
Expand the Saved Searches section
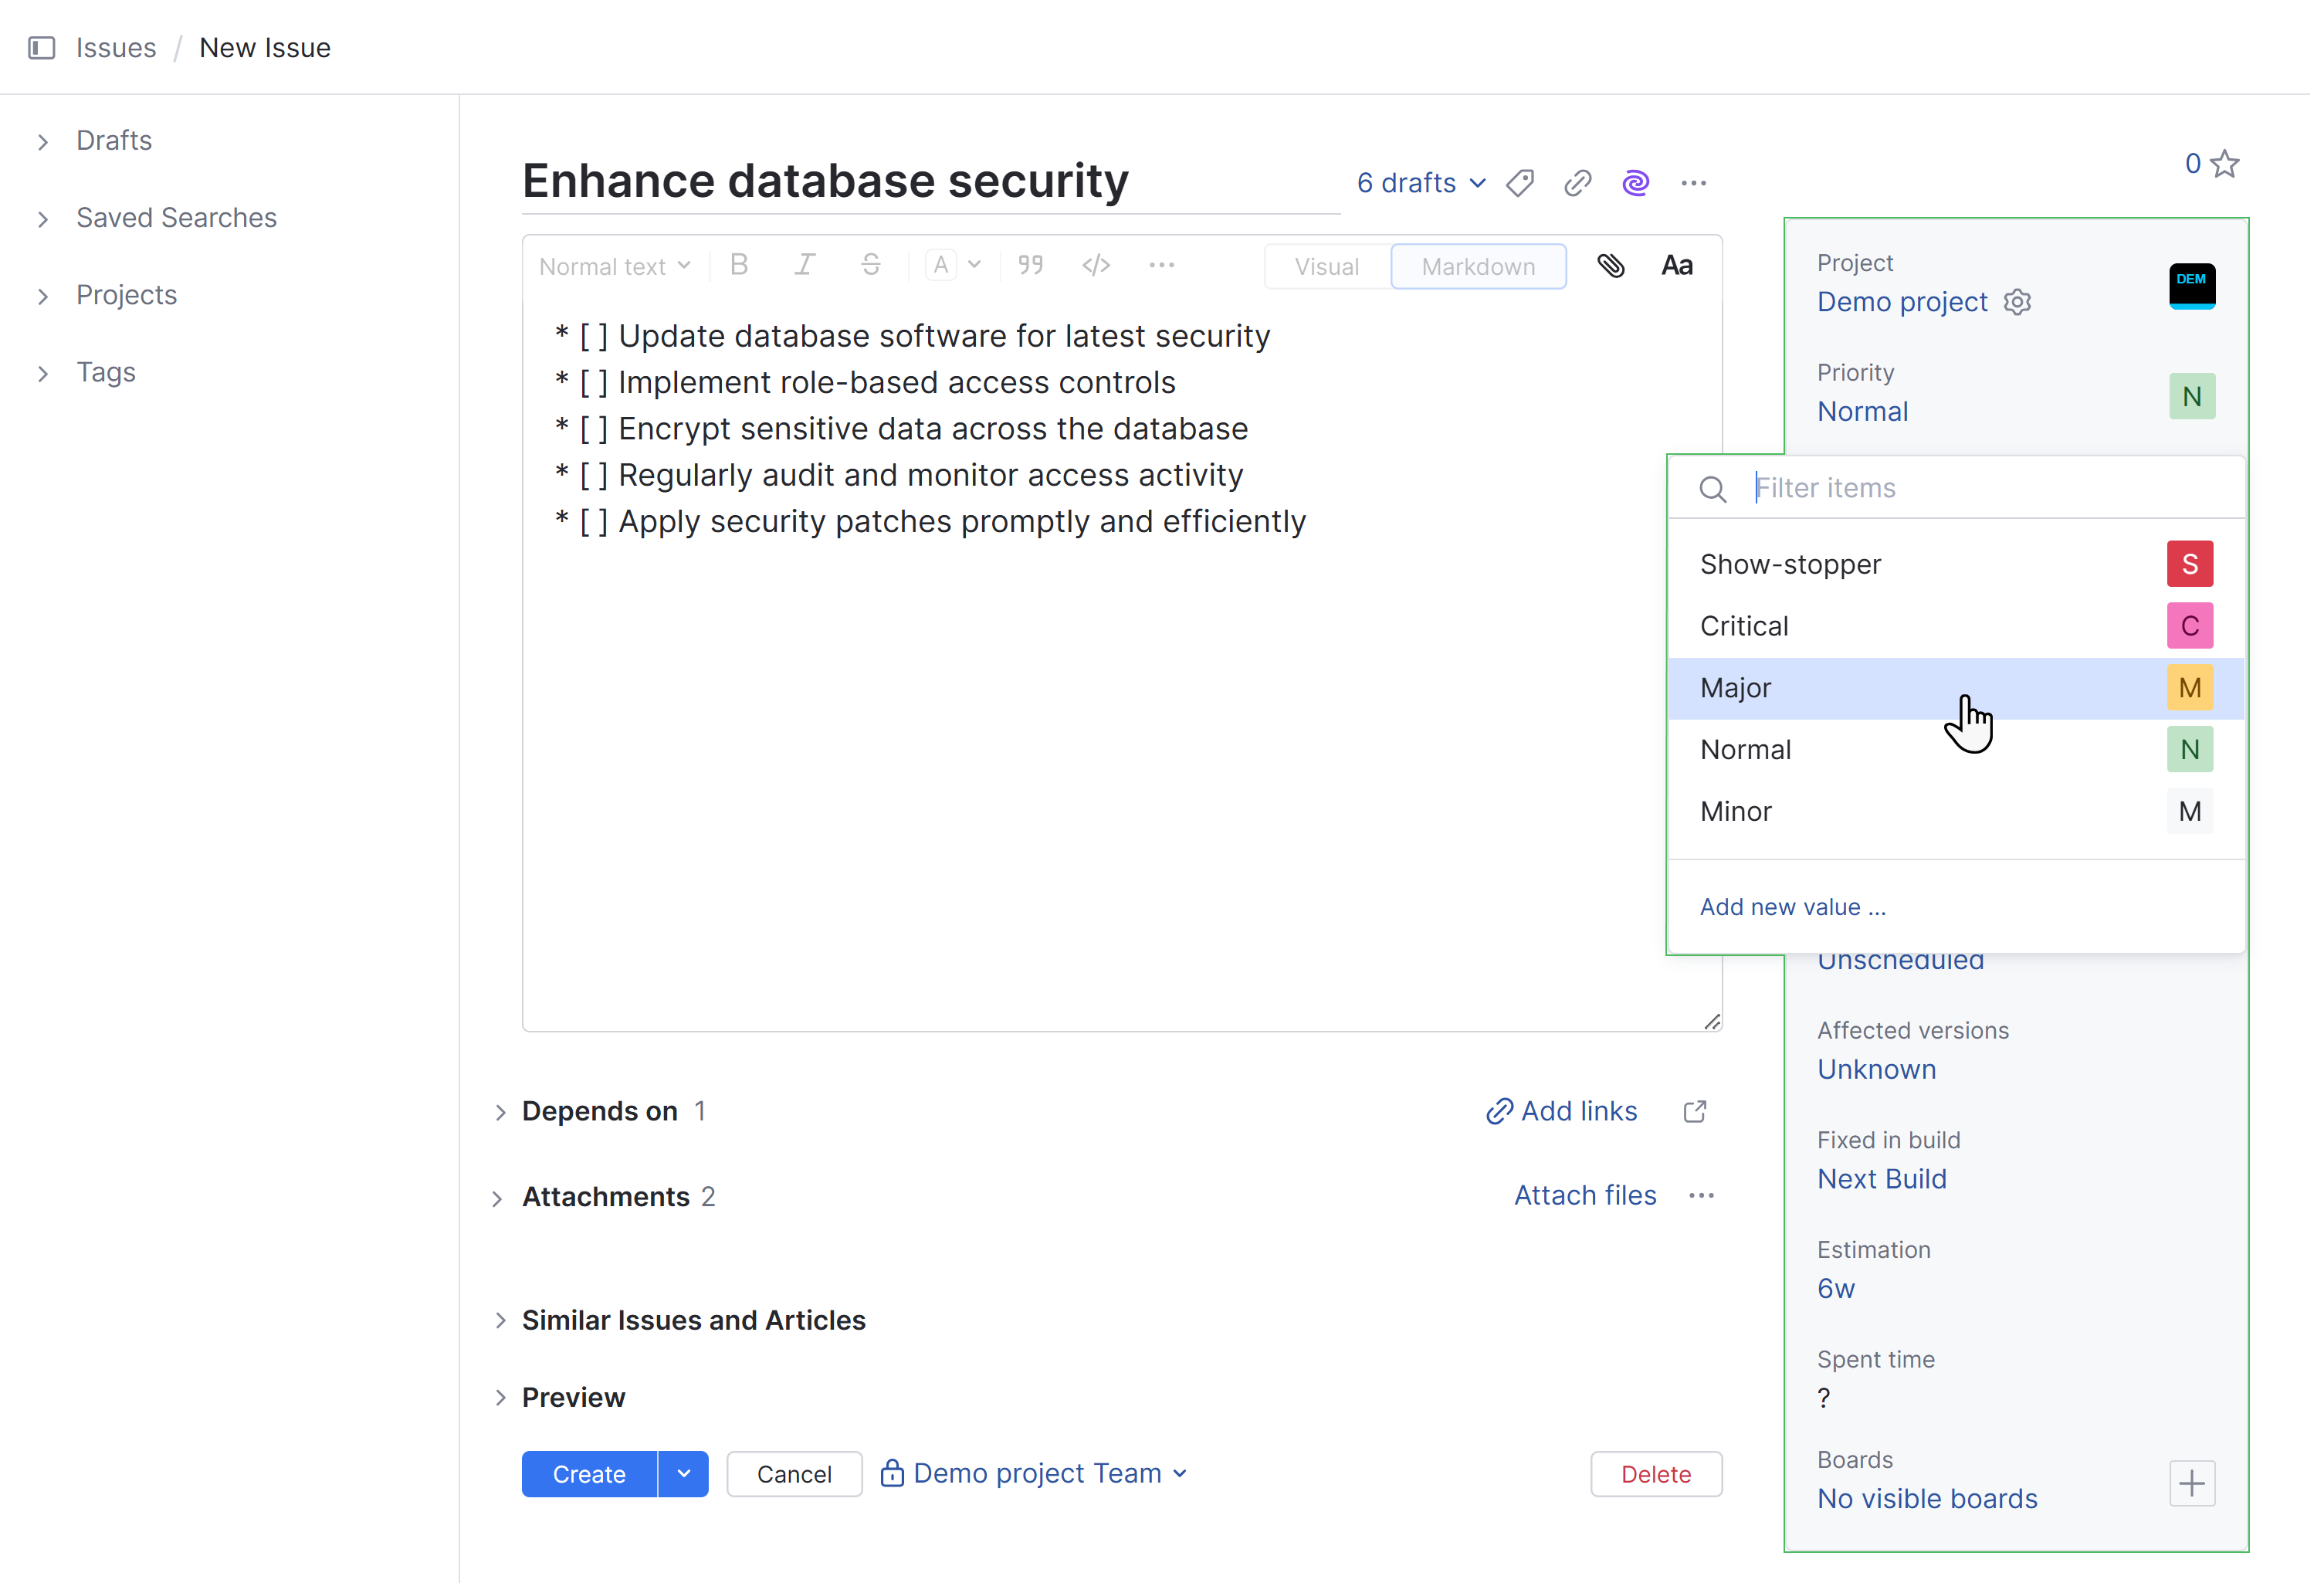[176, 218]
